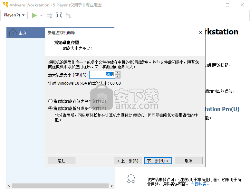250x195 pixels.
Task: Click the VMware logo in title bar
Action: 5,5
